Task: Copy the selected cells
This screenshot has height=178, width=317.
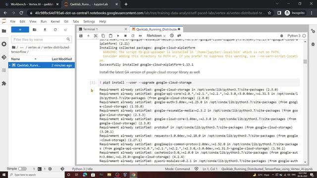Action: click(103, 36)
